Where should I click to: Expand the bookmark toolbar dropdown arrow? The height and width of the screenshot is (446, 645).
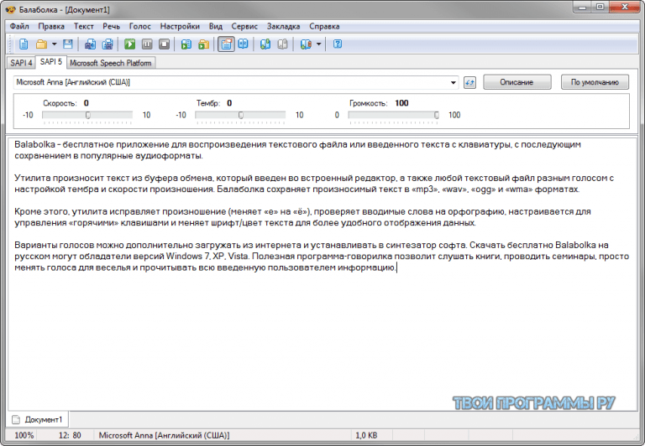point(318,44)
